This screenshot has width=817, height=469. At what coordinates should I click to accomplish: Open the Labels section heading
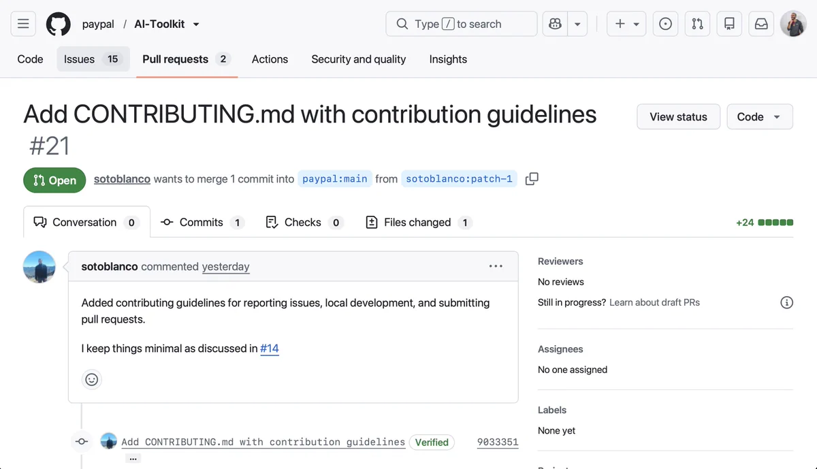point(552,410)
